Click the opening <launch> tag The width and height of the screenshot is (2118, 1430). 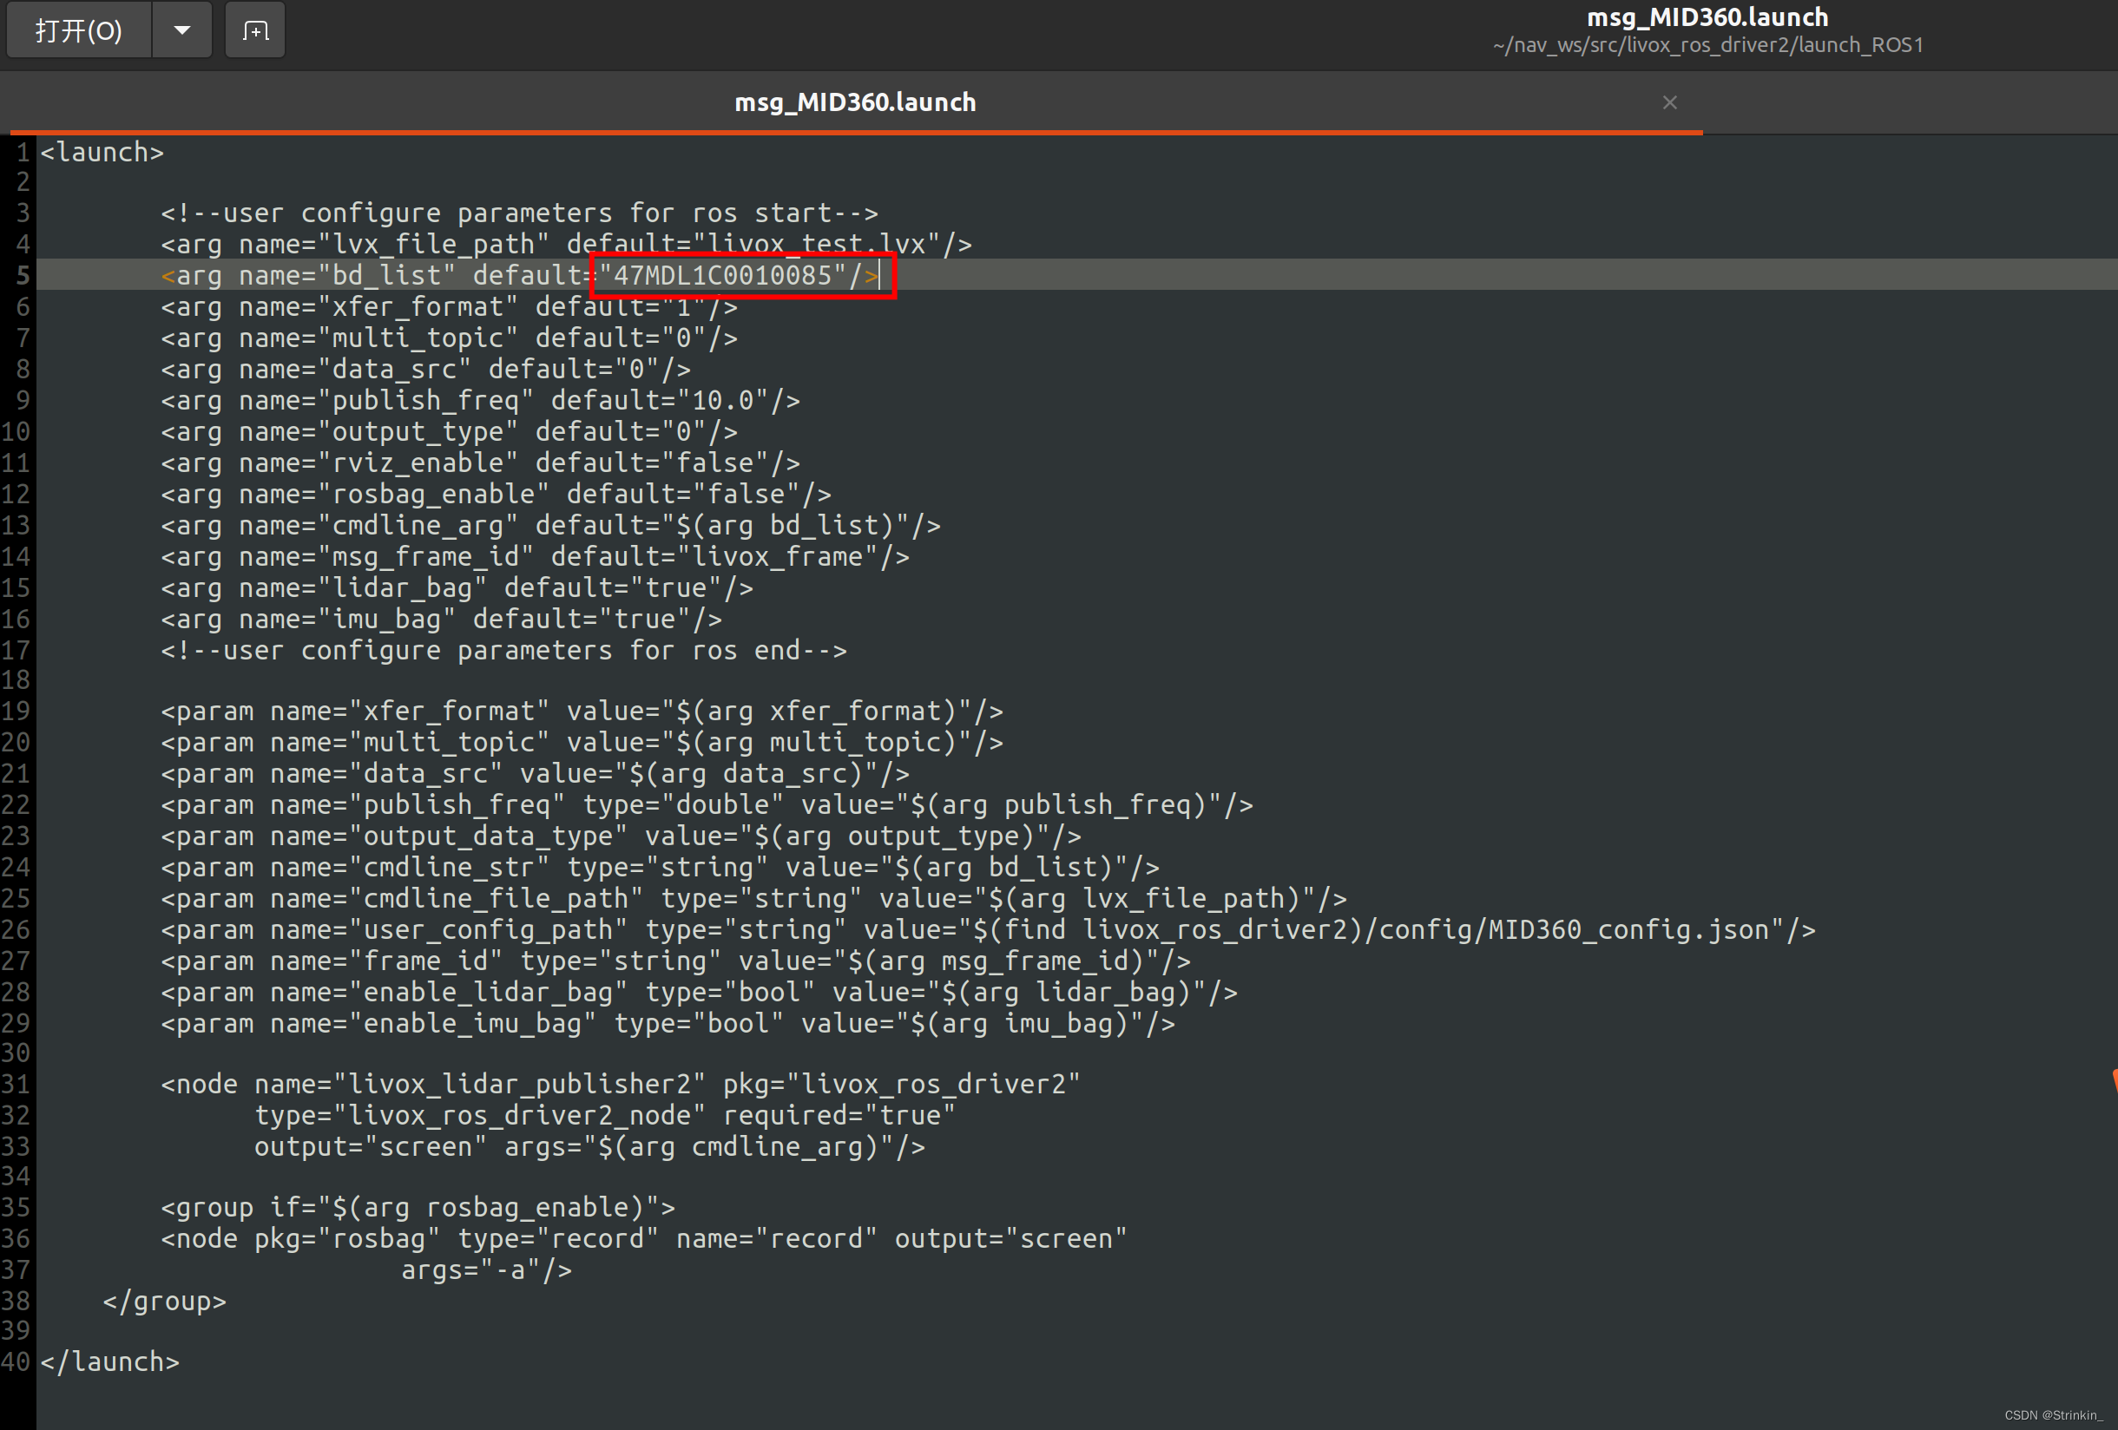[102, 152]
